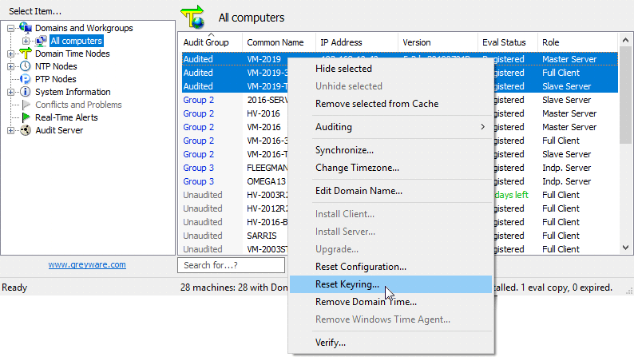Expand the NTP Nodes branch
Image resolution: width=634 pixels, height=357 pixels.
(11, 67)
